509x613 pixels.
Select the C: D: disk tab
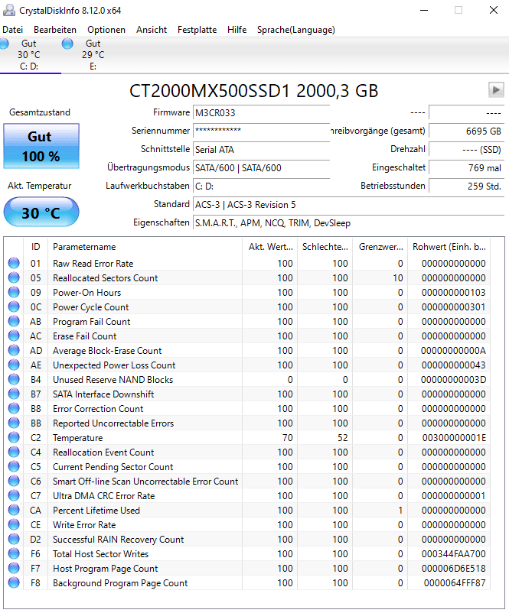(29, 55)
